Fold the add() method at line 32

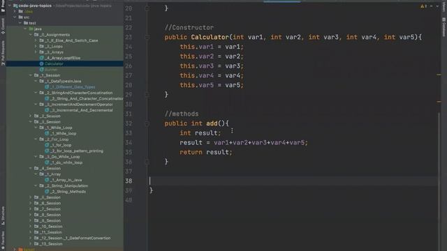pyautogui.click(x=147, y=123)
